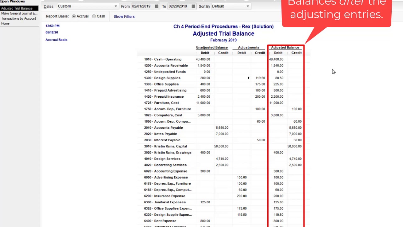Select account 4020 · Decorating Services
Viewport: 403px width, 227px height.
tap(165, 165)
